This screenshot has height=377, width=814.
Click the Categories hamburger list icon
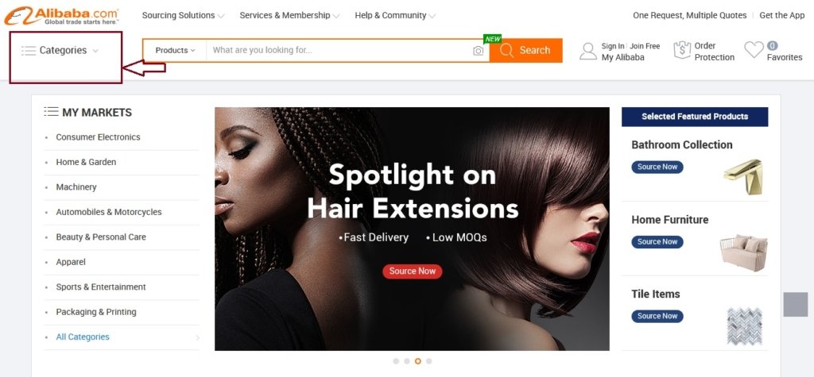pyautogui.click(x=28, y=50)
